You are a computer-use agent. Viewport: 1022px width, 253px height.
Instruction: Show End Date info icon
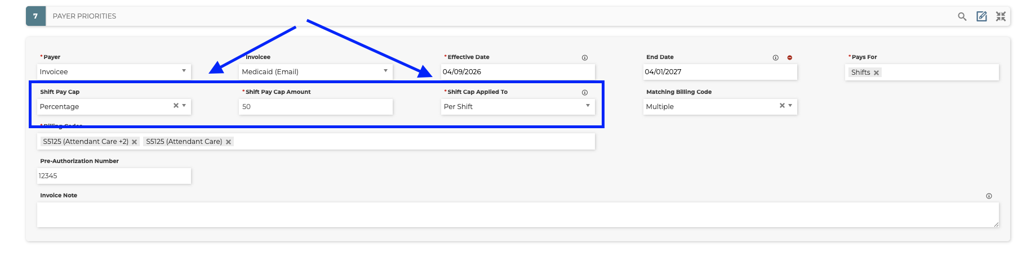coord(776,58)
